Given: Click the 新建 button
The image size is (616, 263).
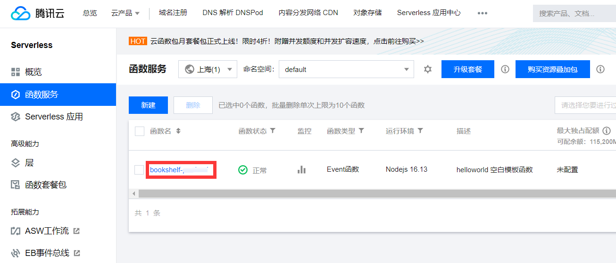Looking at the screenshot, I should 148,105.
